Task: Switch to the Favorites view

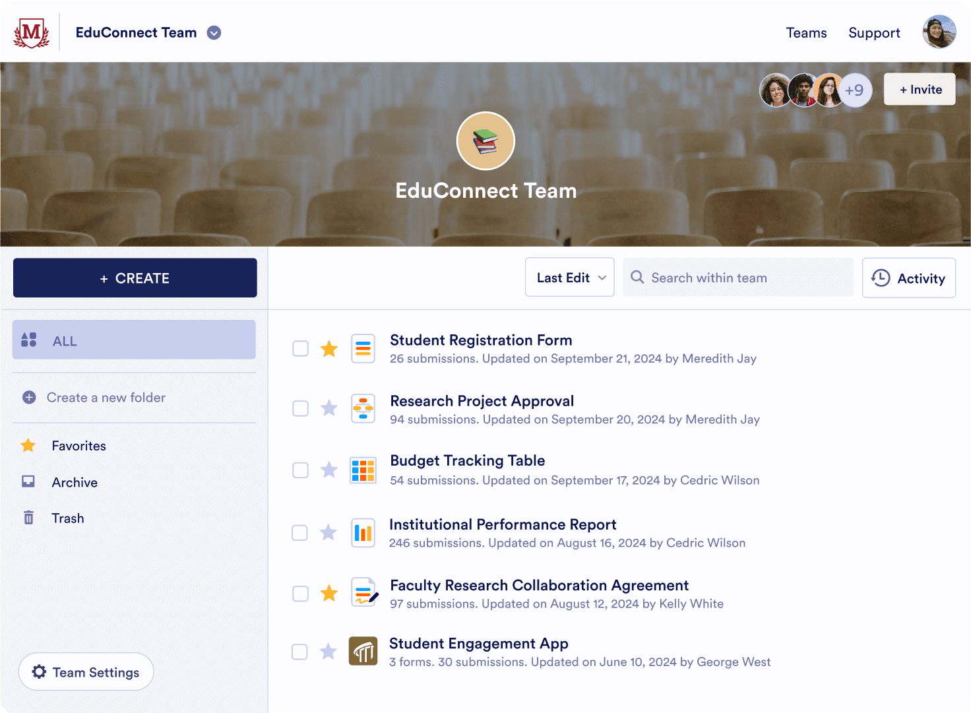Action: 78,446
